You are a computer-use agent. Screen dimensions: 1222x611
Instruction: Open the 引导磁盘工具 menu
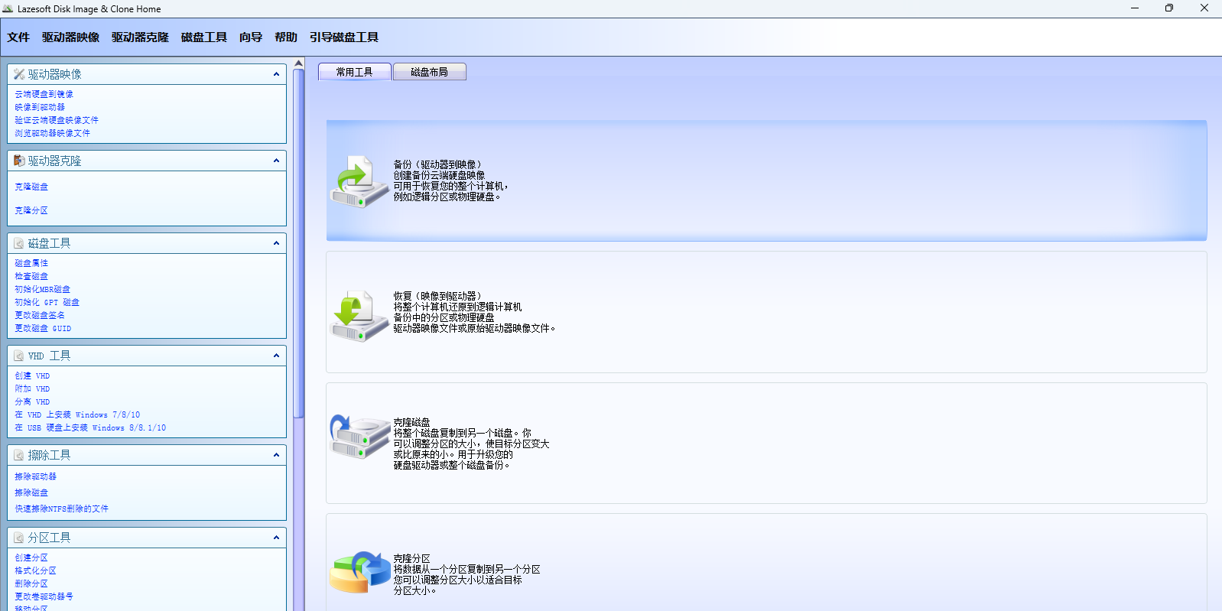point(344,37)
